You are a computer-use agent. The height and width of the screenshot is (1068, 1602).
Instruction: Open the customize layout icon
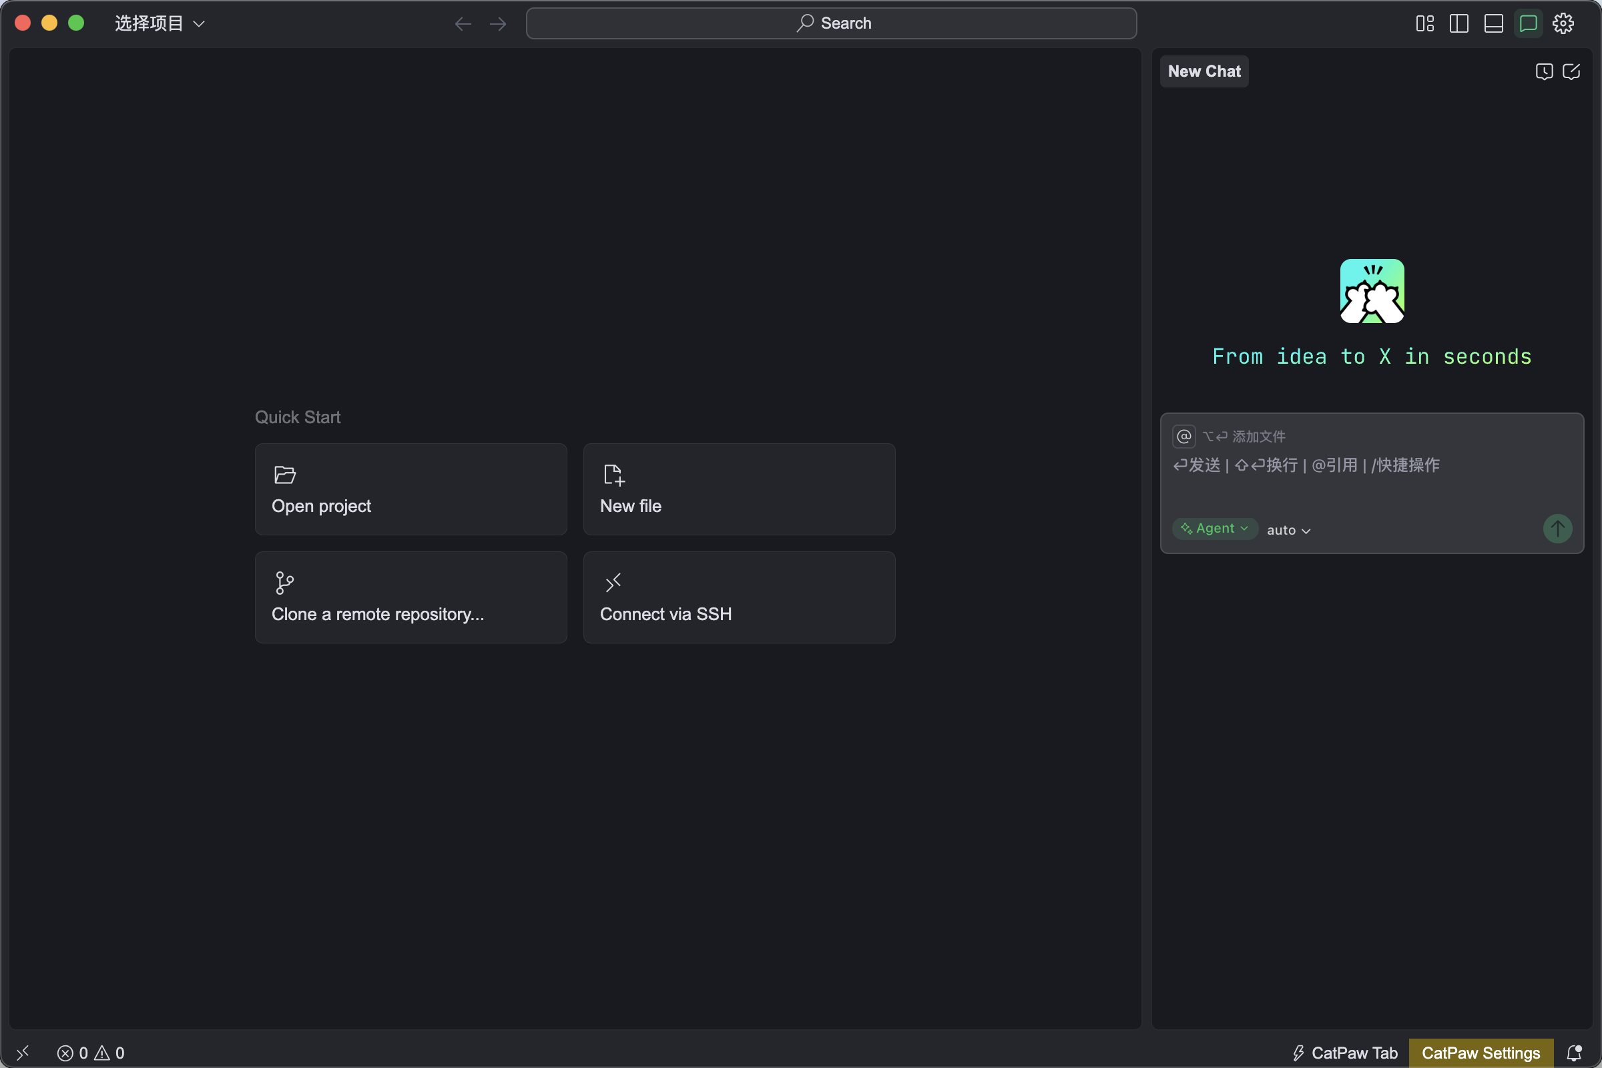(x=1424, y=23)
